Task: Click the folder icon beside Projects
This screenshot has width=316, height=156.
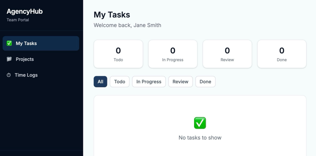Action: [9, 59]
